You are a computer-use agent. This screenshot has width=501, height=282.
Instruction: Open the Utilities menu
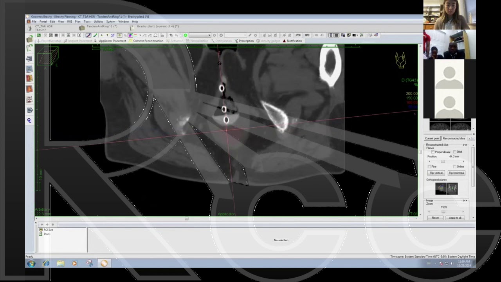[x=98, y=22]
